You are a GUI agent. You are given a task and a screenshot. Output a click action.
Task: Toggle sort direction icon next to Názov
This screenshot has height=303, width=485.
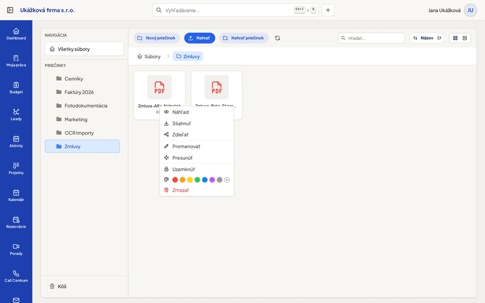[x=439, y=38]
